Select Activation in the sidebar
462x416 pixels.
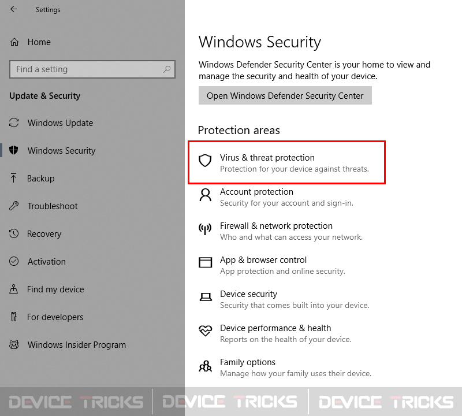[x=47, y=262]
